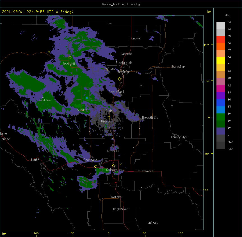
Task: Click the Cochrane label
Action: point(90,160)
